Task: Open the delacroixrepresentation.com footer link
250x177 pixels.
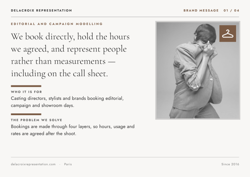Action: coord(33,164)
